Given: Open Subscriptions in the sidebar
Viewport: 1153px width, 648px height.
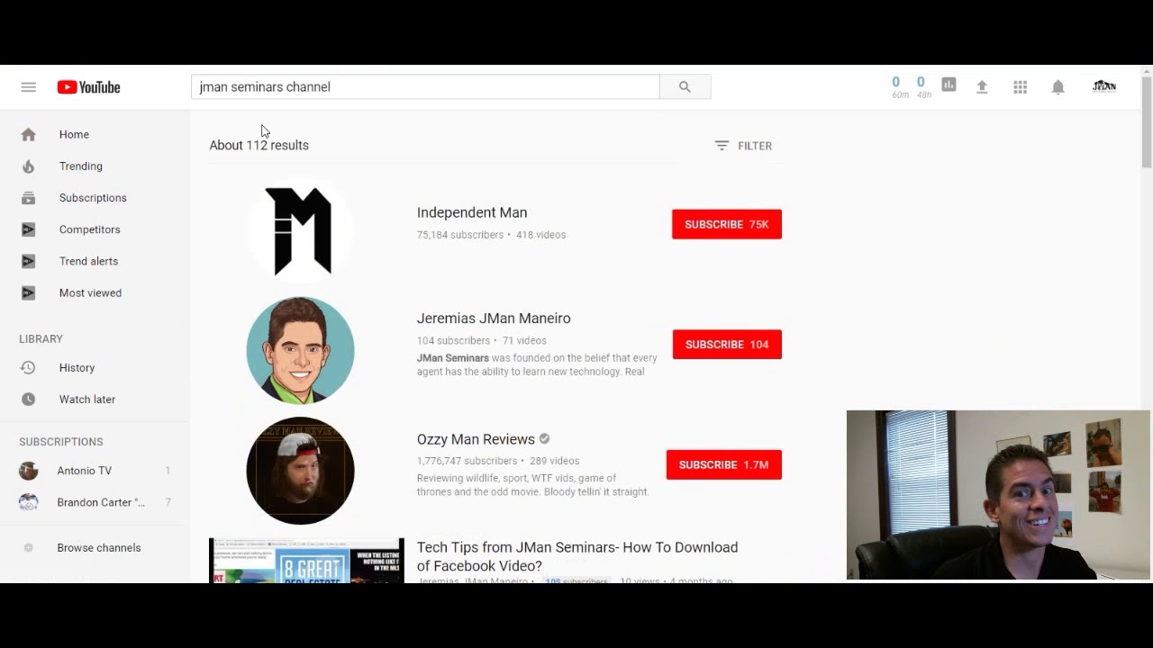Looking at the screenshot, I should click(x=95, y=198).
